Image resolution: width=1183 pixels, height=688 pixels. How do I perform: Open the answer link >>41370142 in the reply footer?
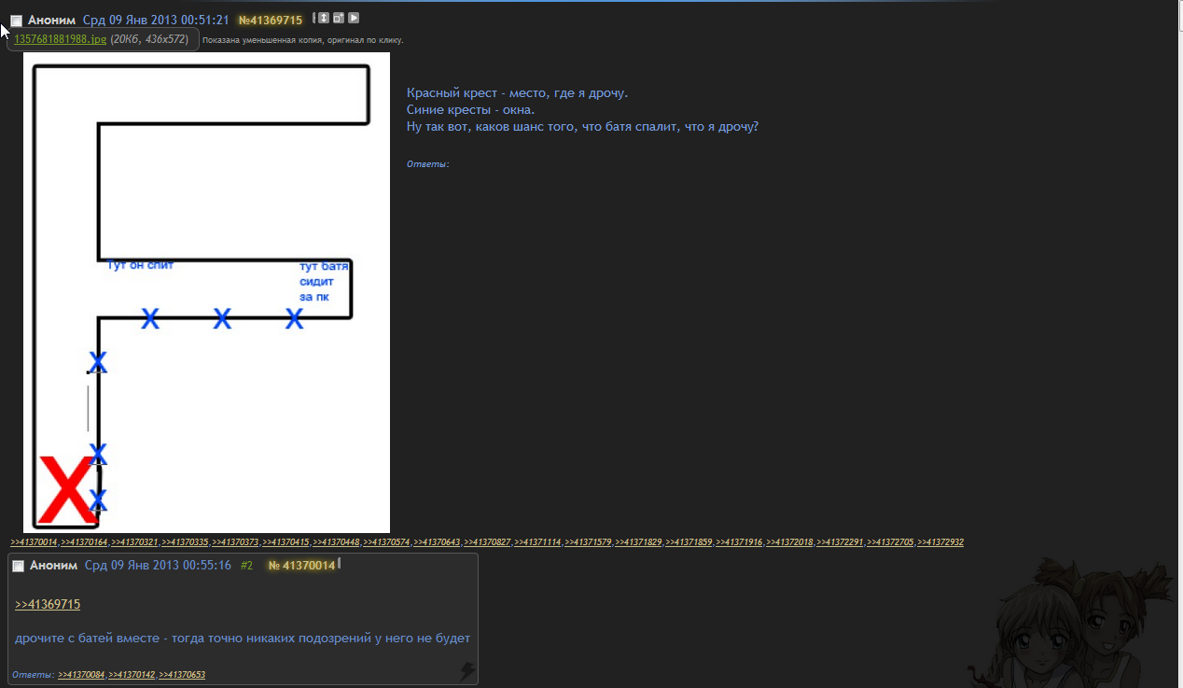tap(132, 675)
